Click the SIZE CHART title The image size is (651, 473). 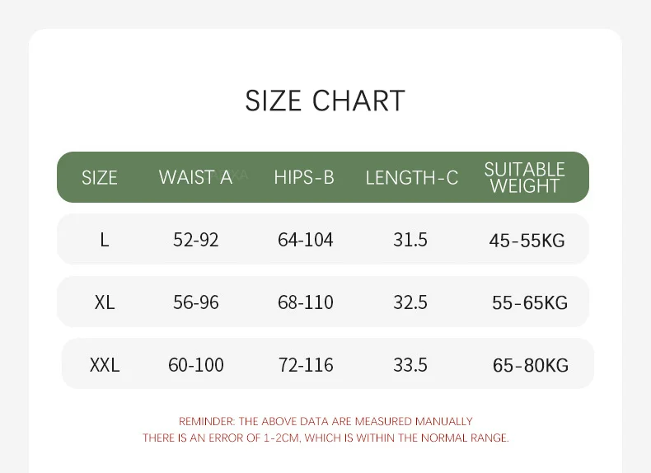[325, 101]
